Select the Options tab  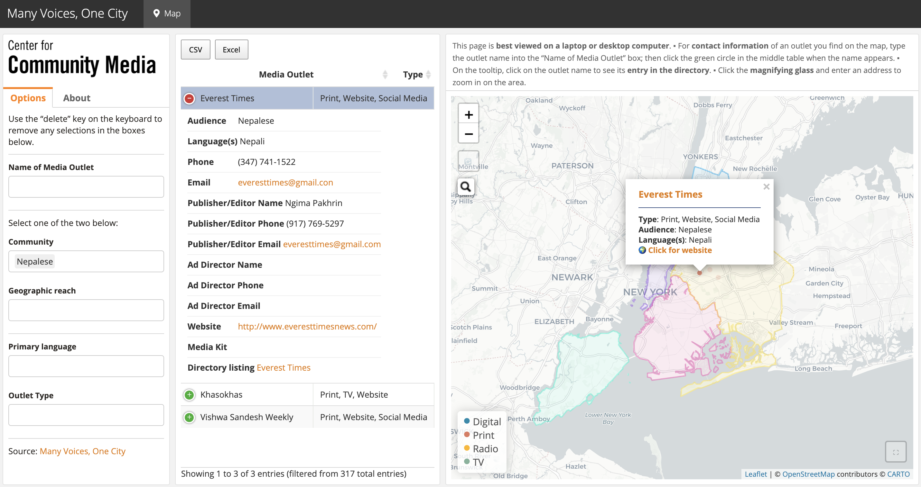pos(28,98)
